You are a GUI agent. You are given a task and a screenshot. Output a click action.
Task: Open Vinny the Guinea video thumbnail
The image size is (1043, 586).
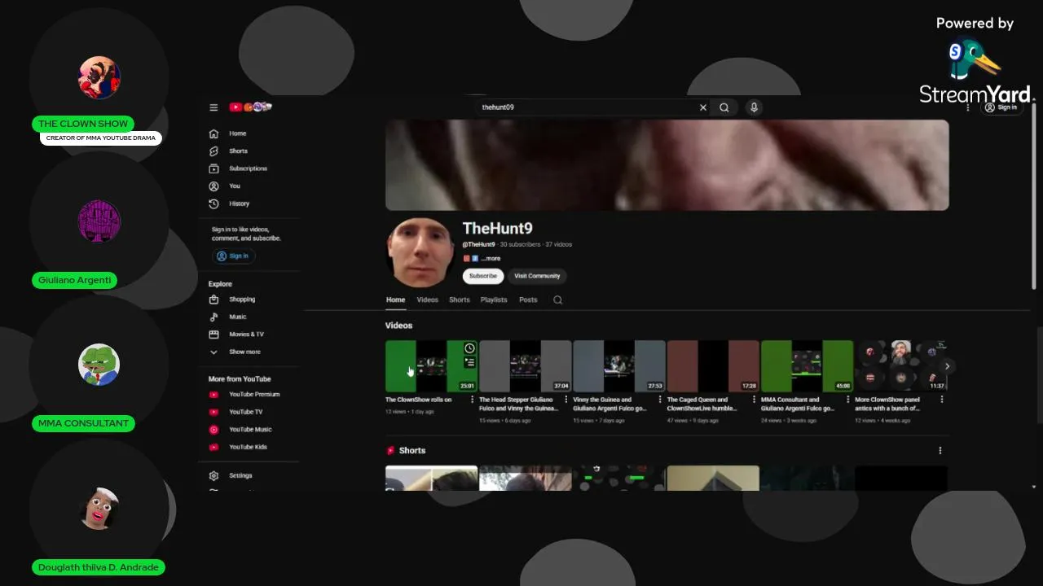click(619, 366)
